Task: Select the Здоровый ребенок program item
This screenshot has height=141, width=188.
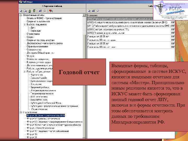Action: (x=40, y=87)
